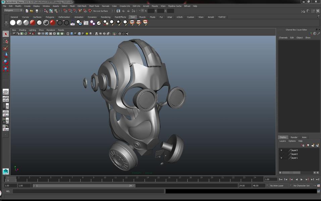The height and width of the screenshot is (201, 321).
Task: Toggle visibility of layer1
Action: point(281,158)
